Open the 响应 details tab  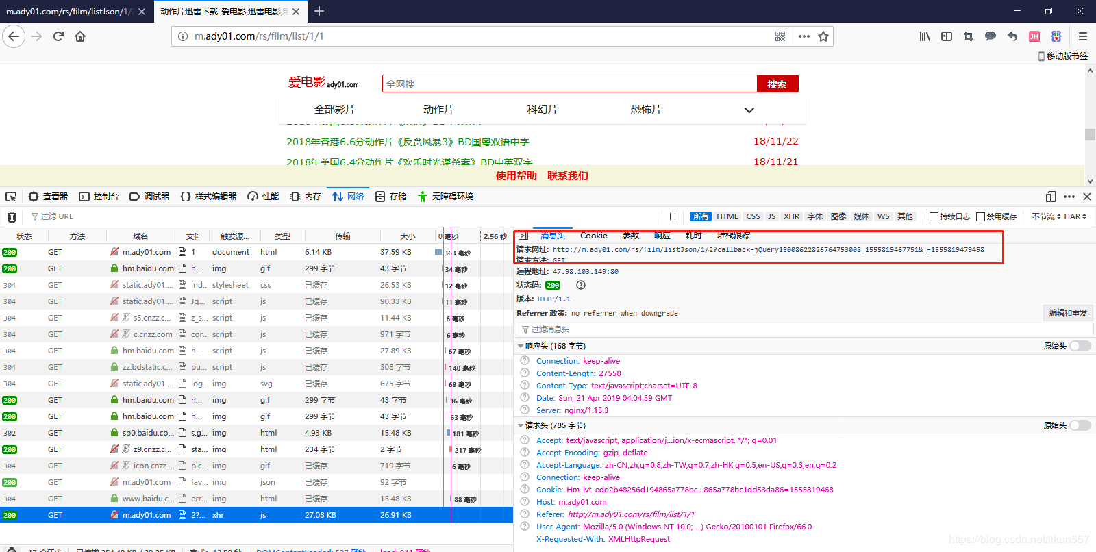(x=662, y=236)
